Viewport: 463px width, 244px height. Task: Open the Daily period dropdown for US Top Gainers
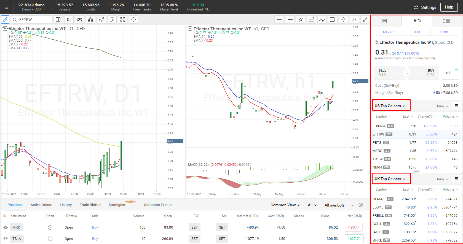(x=443, y=106)
